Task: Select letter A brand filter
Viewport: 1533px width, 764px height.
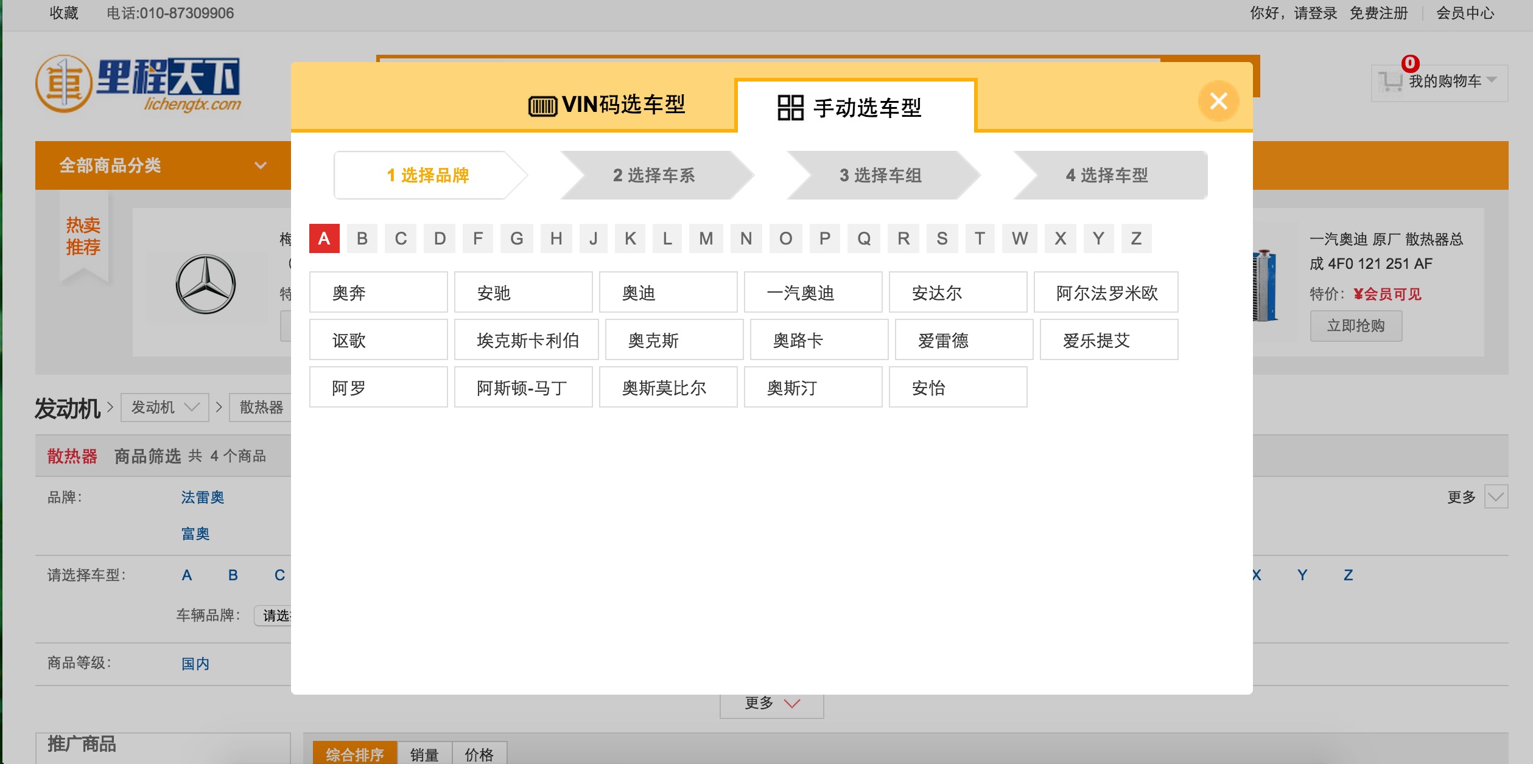Action: pos(324,238)
